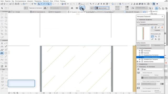
Task: Toggle visibility of Привязка Проема layer
Action: click(x=140, y=62)
